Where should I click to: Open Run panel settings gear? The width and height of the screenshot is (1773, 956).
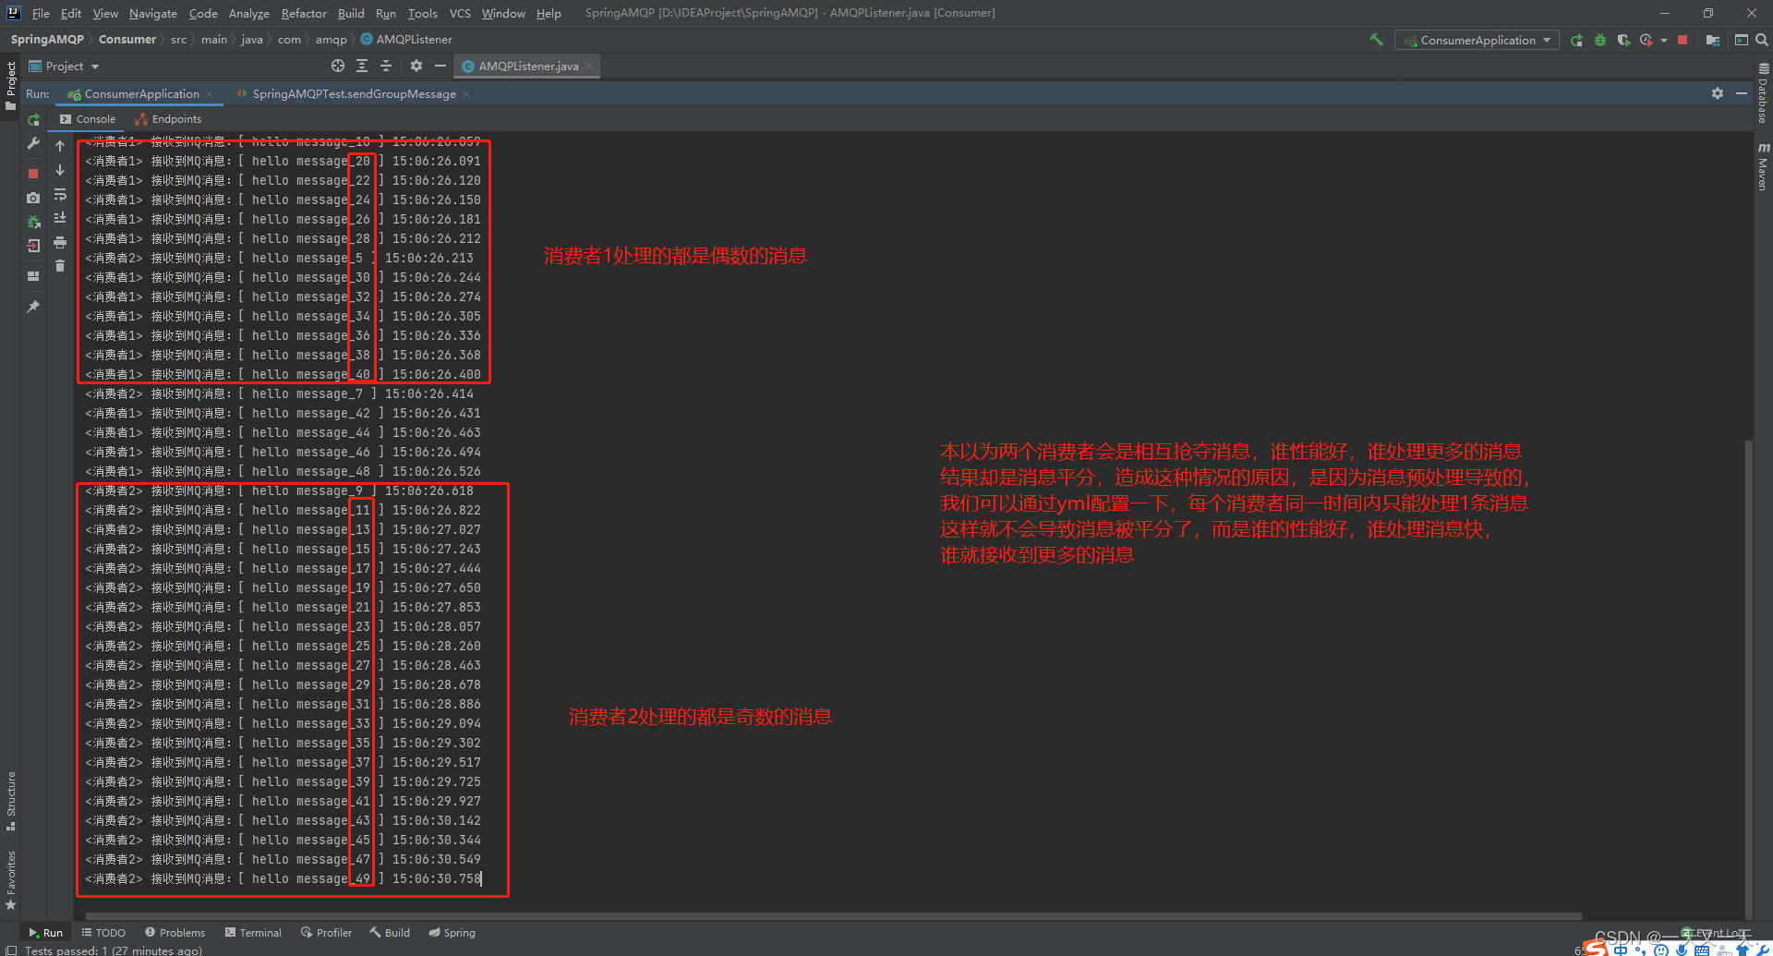(x=1718, y=93)
